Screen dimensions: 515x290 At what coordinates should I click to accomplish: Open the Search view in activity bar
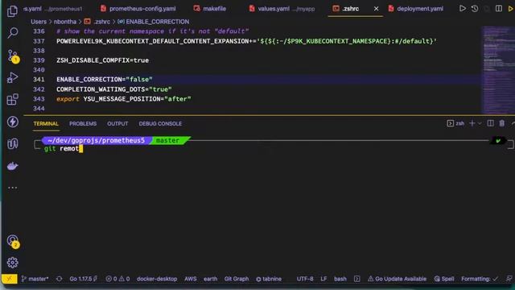click(x=13, y=32)
